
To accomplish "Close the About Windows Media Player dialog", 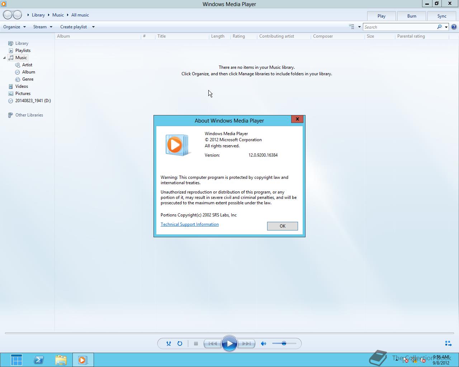I will point(297,119).
